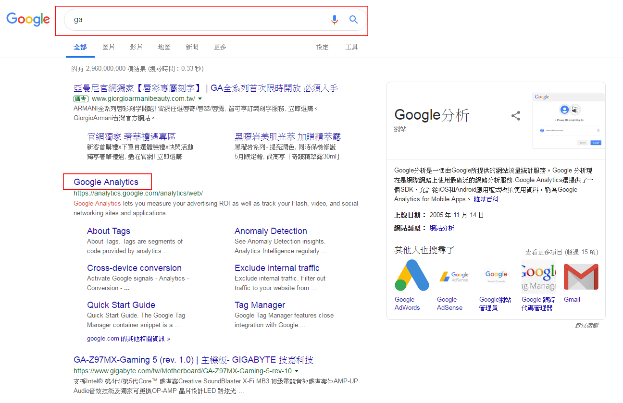The image size is (623, 403).
Task: Open Google Tag Manager logo thumbnail
Action: pyautogui.click(x=538, y=276)
